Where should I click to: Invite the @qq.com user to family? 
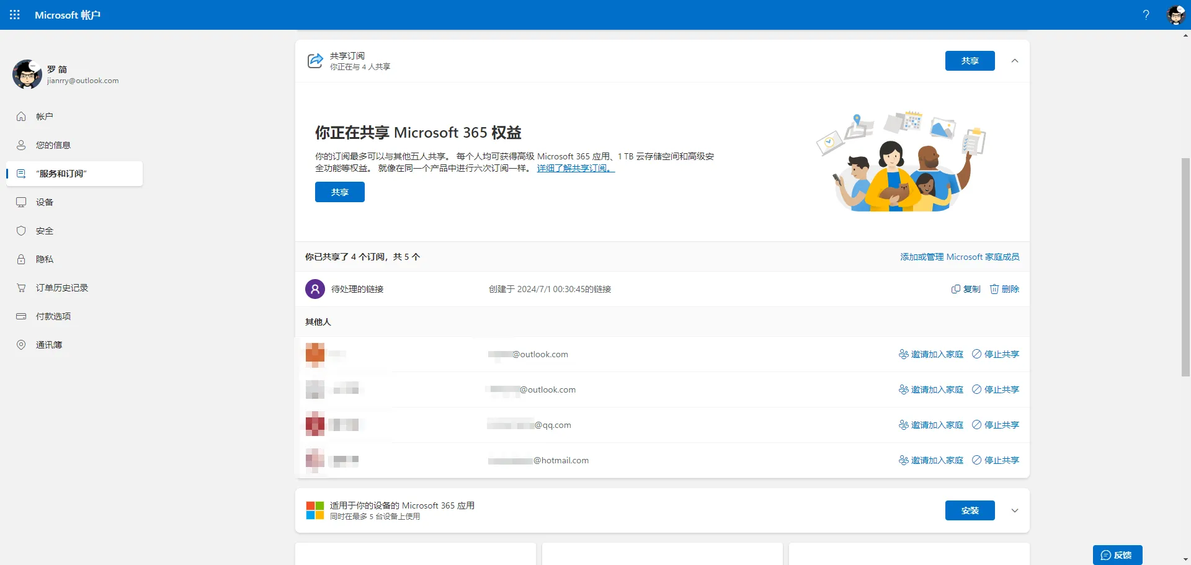[931, 425]
